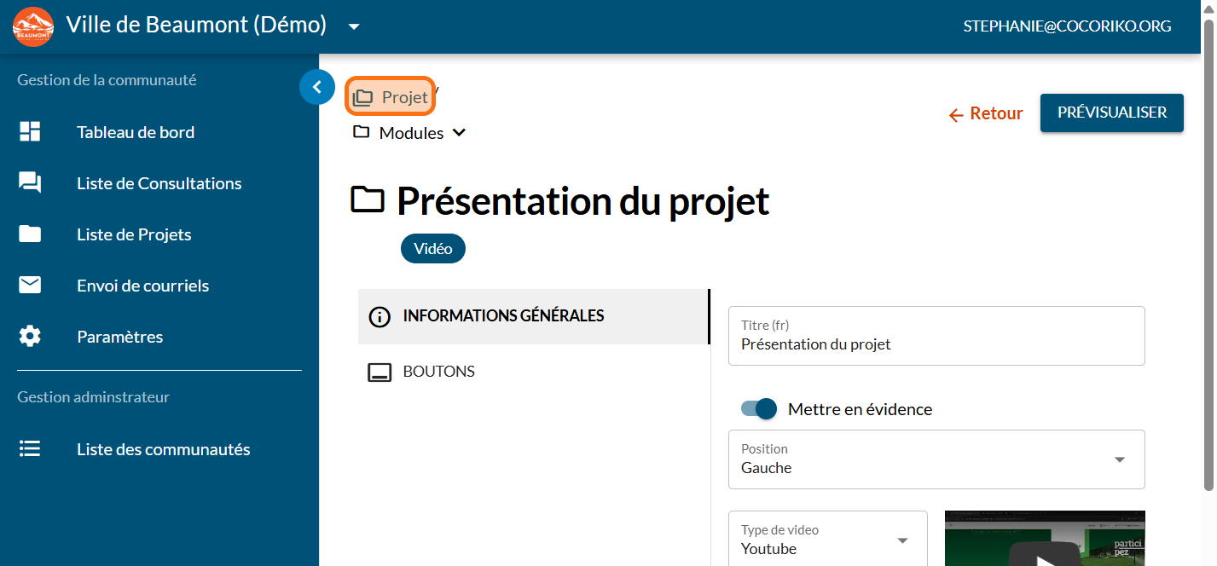Open the Position dropdown set to Gauche
The image size is (1217, 566).
pyautogui.click(x=936, y=459)
